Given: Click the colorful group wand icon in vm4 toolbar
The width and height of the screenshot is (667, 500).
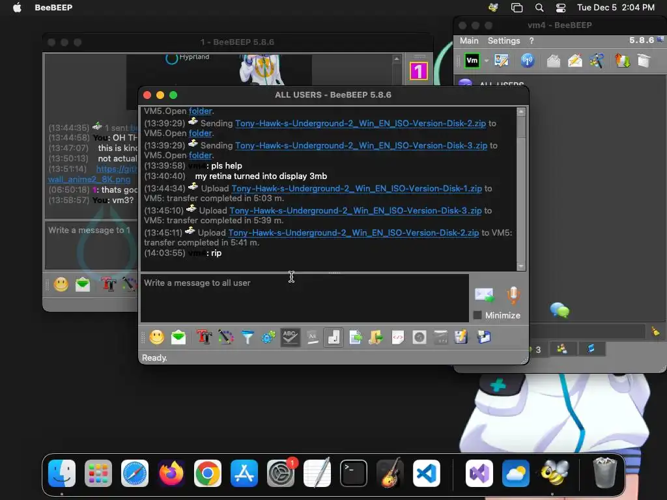Looking at the screenshot, I should pos(597,61).
